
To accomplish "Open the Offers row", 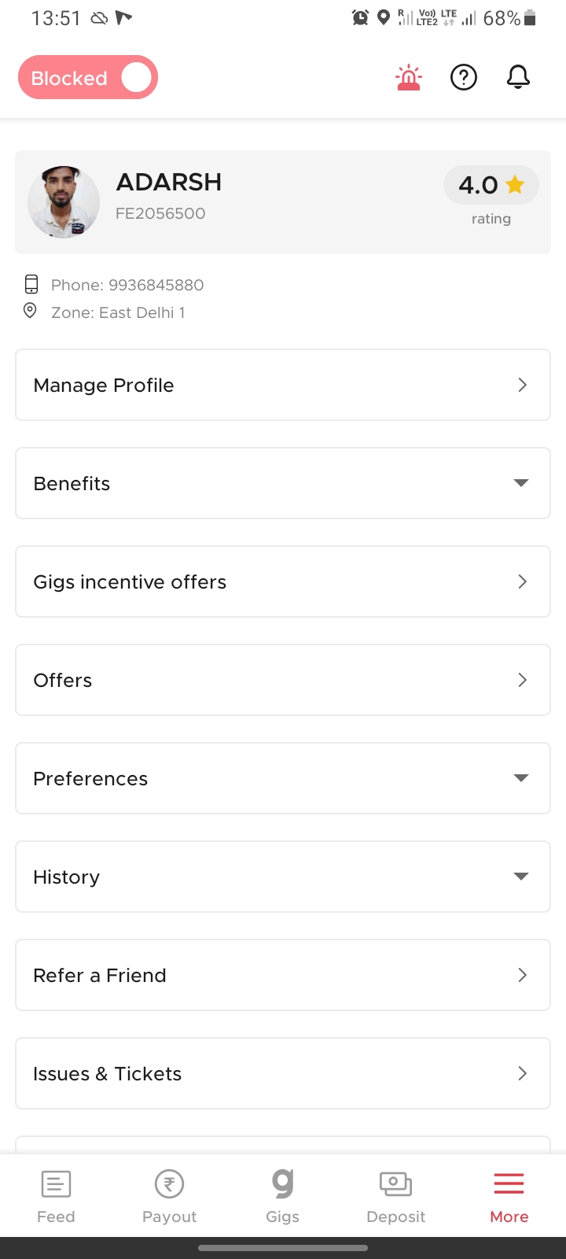I will (x=283, y=680).
